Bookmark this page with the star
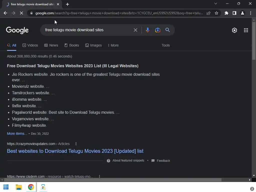The height and width of the screenshot is (192, 256). (x=216, y=13)
